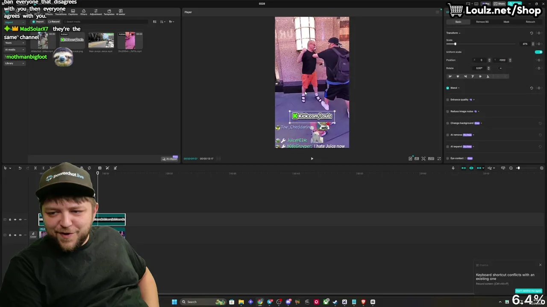The width and height of the screenshot is (547, 307).
Task: Click the Cover button on main track
Action: tap(33, 235)
